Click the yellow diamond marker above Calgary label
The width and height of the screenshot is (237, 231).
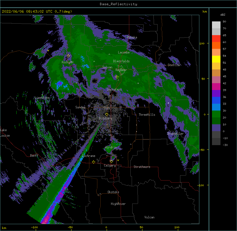[x=111, y=162]
